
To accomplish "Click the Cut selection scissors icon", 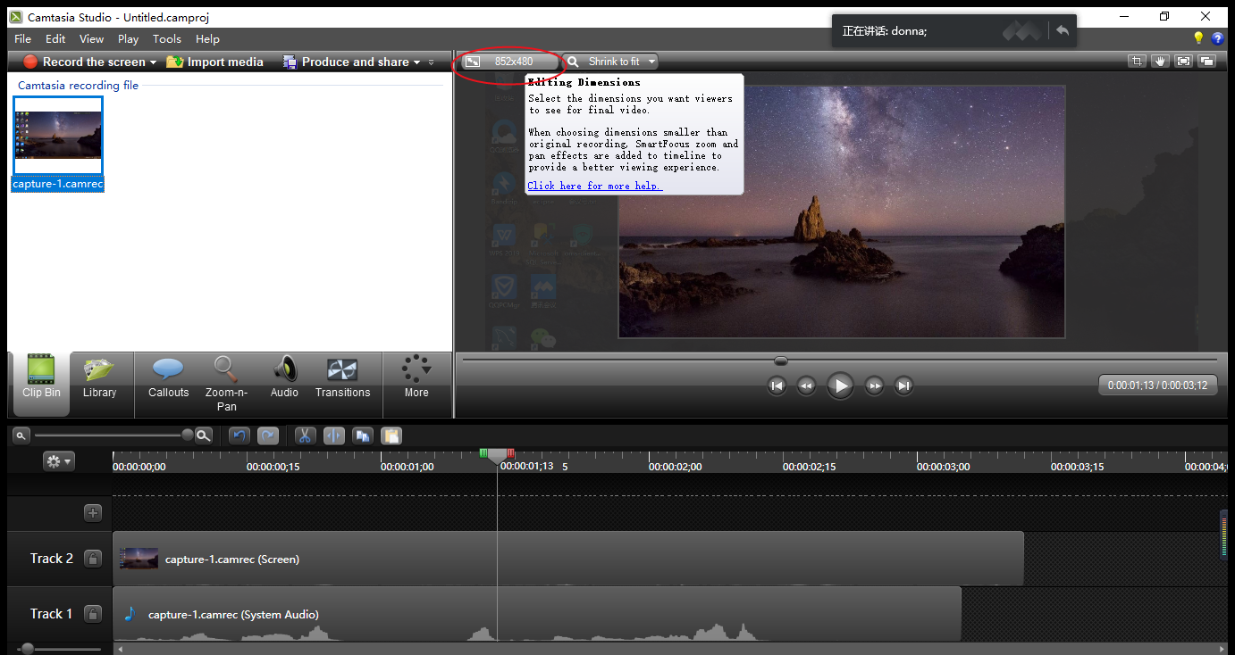I will tap(305, 435).
